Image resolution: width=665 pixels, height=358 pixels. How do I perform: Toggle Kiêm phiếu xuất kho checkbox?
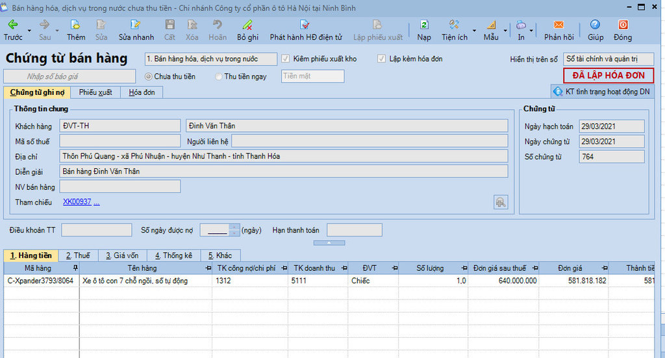[286, 58]
